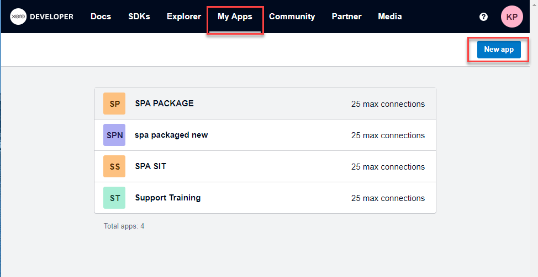Open the spa packaged new app
The height and width of the screenshot is (277, 538).
tap(265, 135)
